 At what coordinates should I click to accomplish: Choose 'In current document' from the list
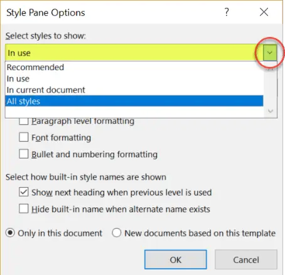click(x=134, y=90)
